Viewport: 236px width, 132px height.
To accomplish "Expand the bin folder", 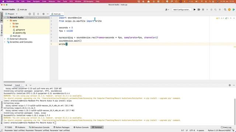I will pyautogui.click(x=10, y=23).
